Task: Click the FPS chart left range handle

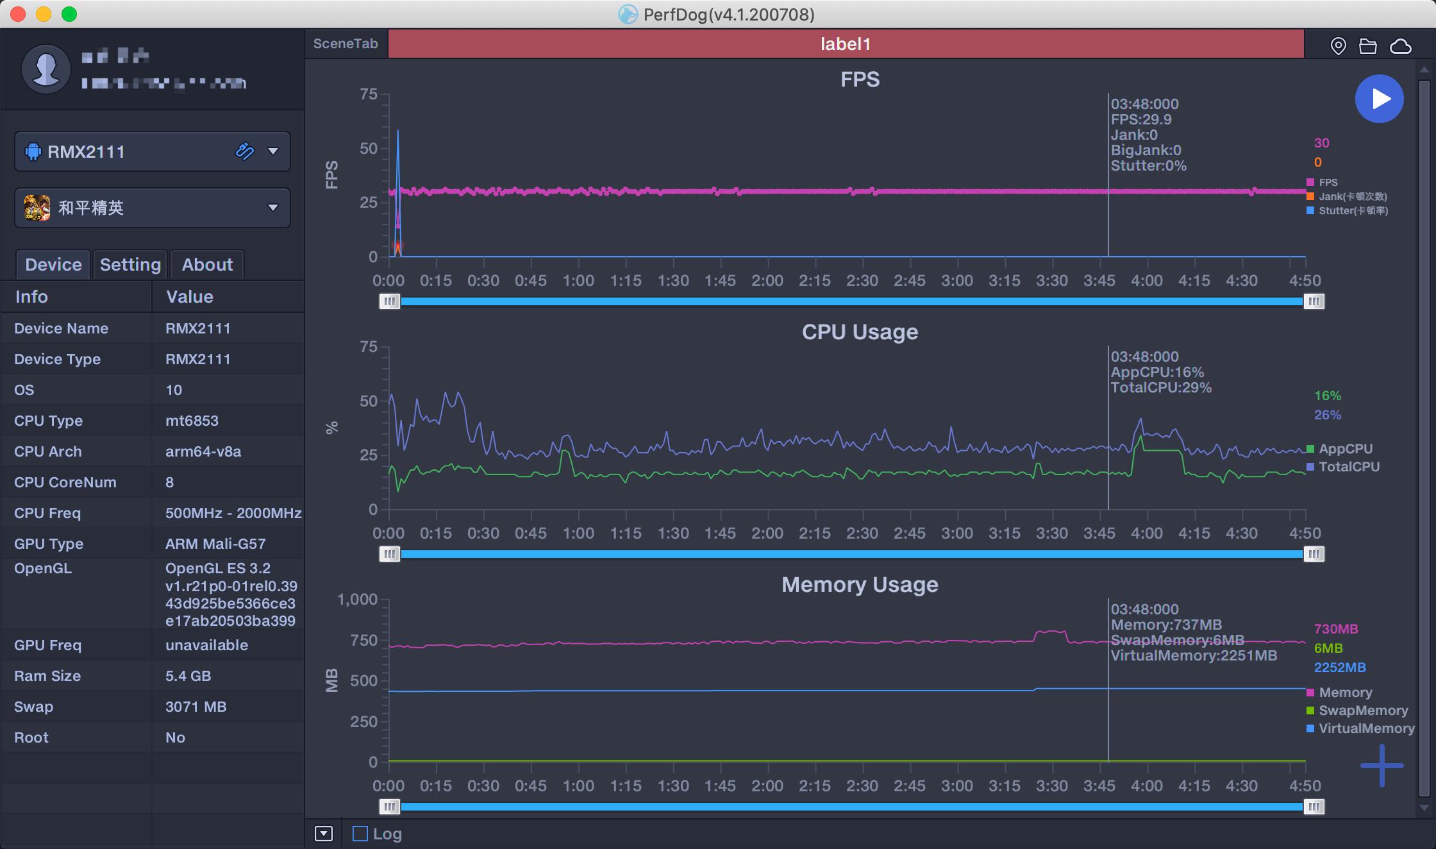Action: click(389, 301)
